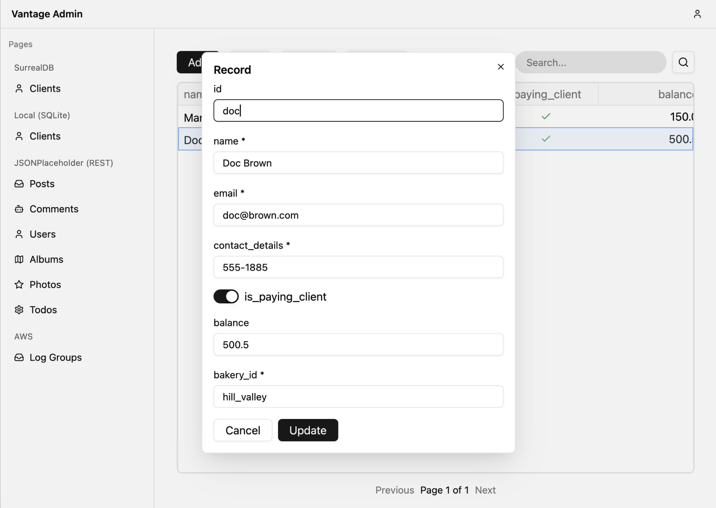Click the search magnifier button
The image size is (716, 508).
tap(683, 62)
